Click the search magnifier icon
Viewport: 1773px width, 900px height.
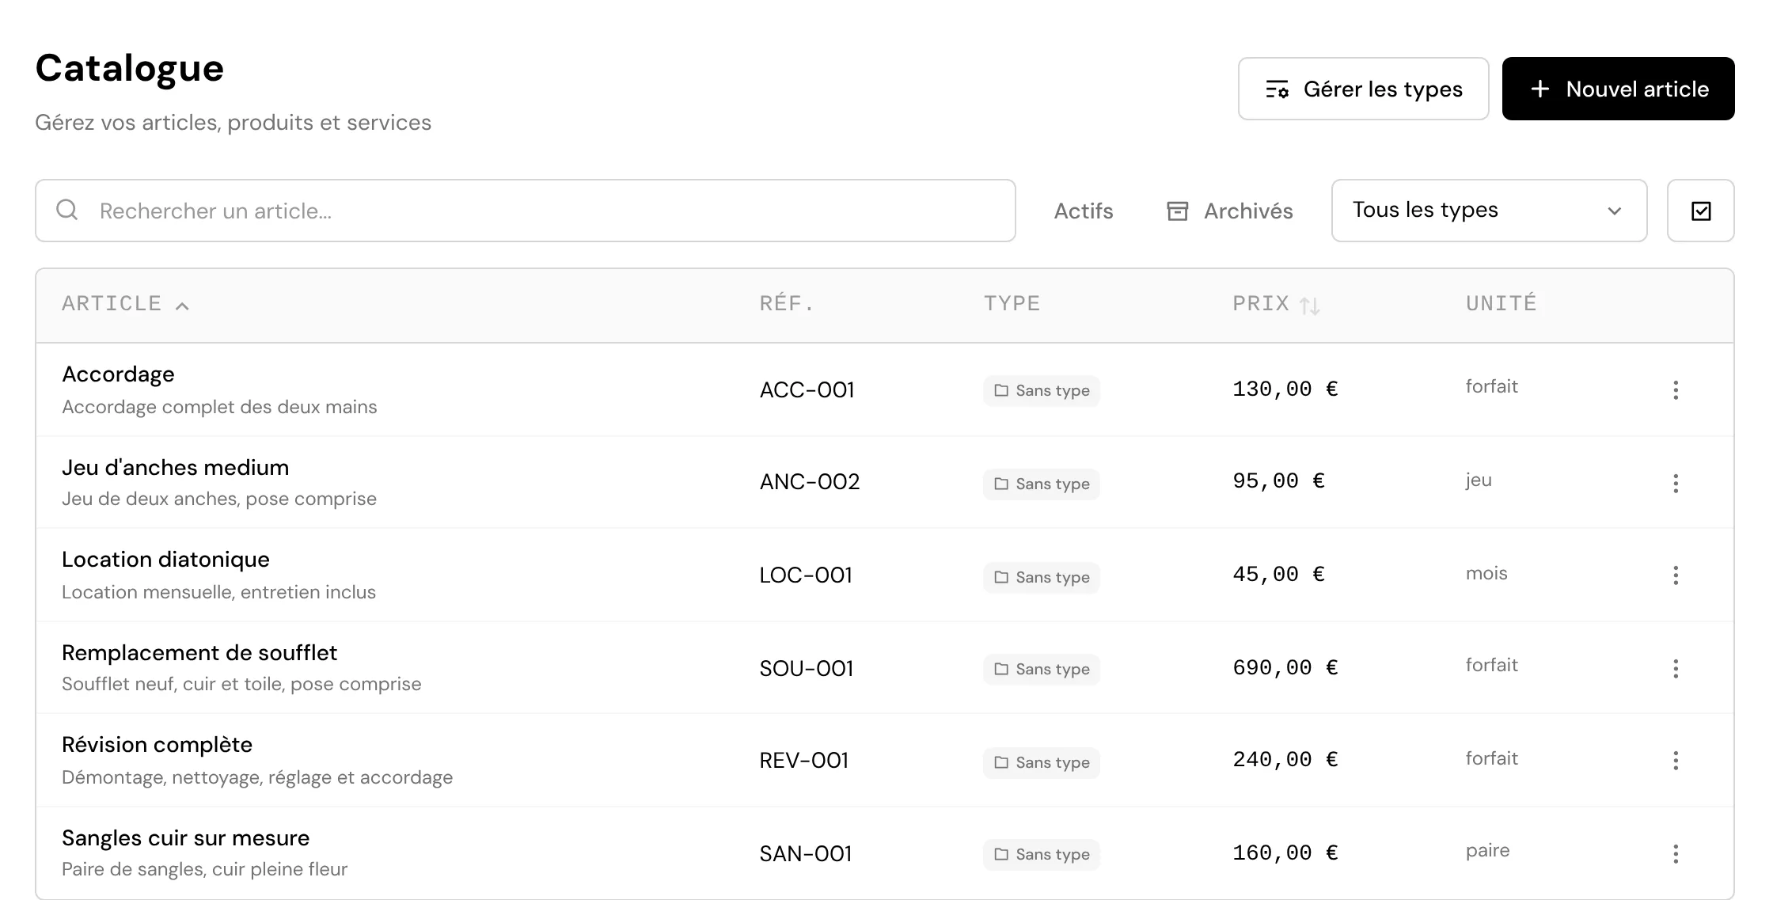[x=67, y=210]
